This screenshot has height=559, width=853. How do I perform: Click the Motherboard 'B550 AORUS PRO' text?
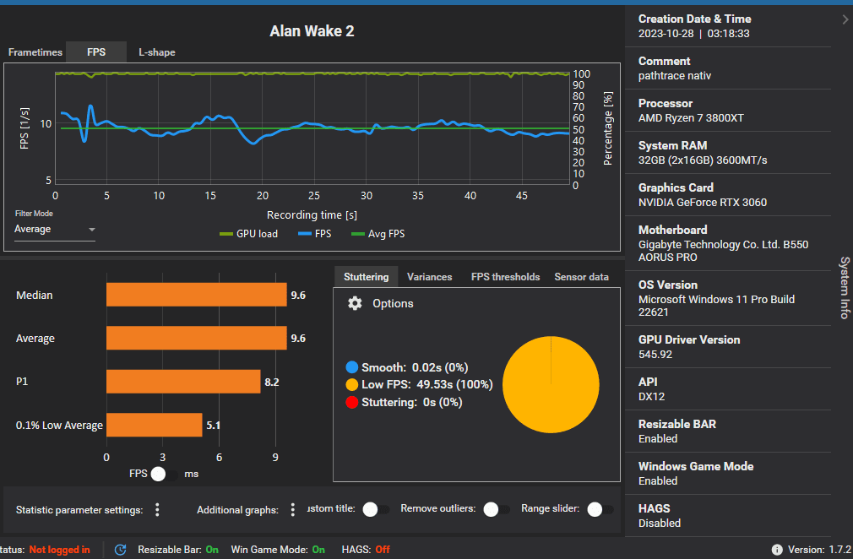pos(723,251)
